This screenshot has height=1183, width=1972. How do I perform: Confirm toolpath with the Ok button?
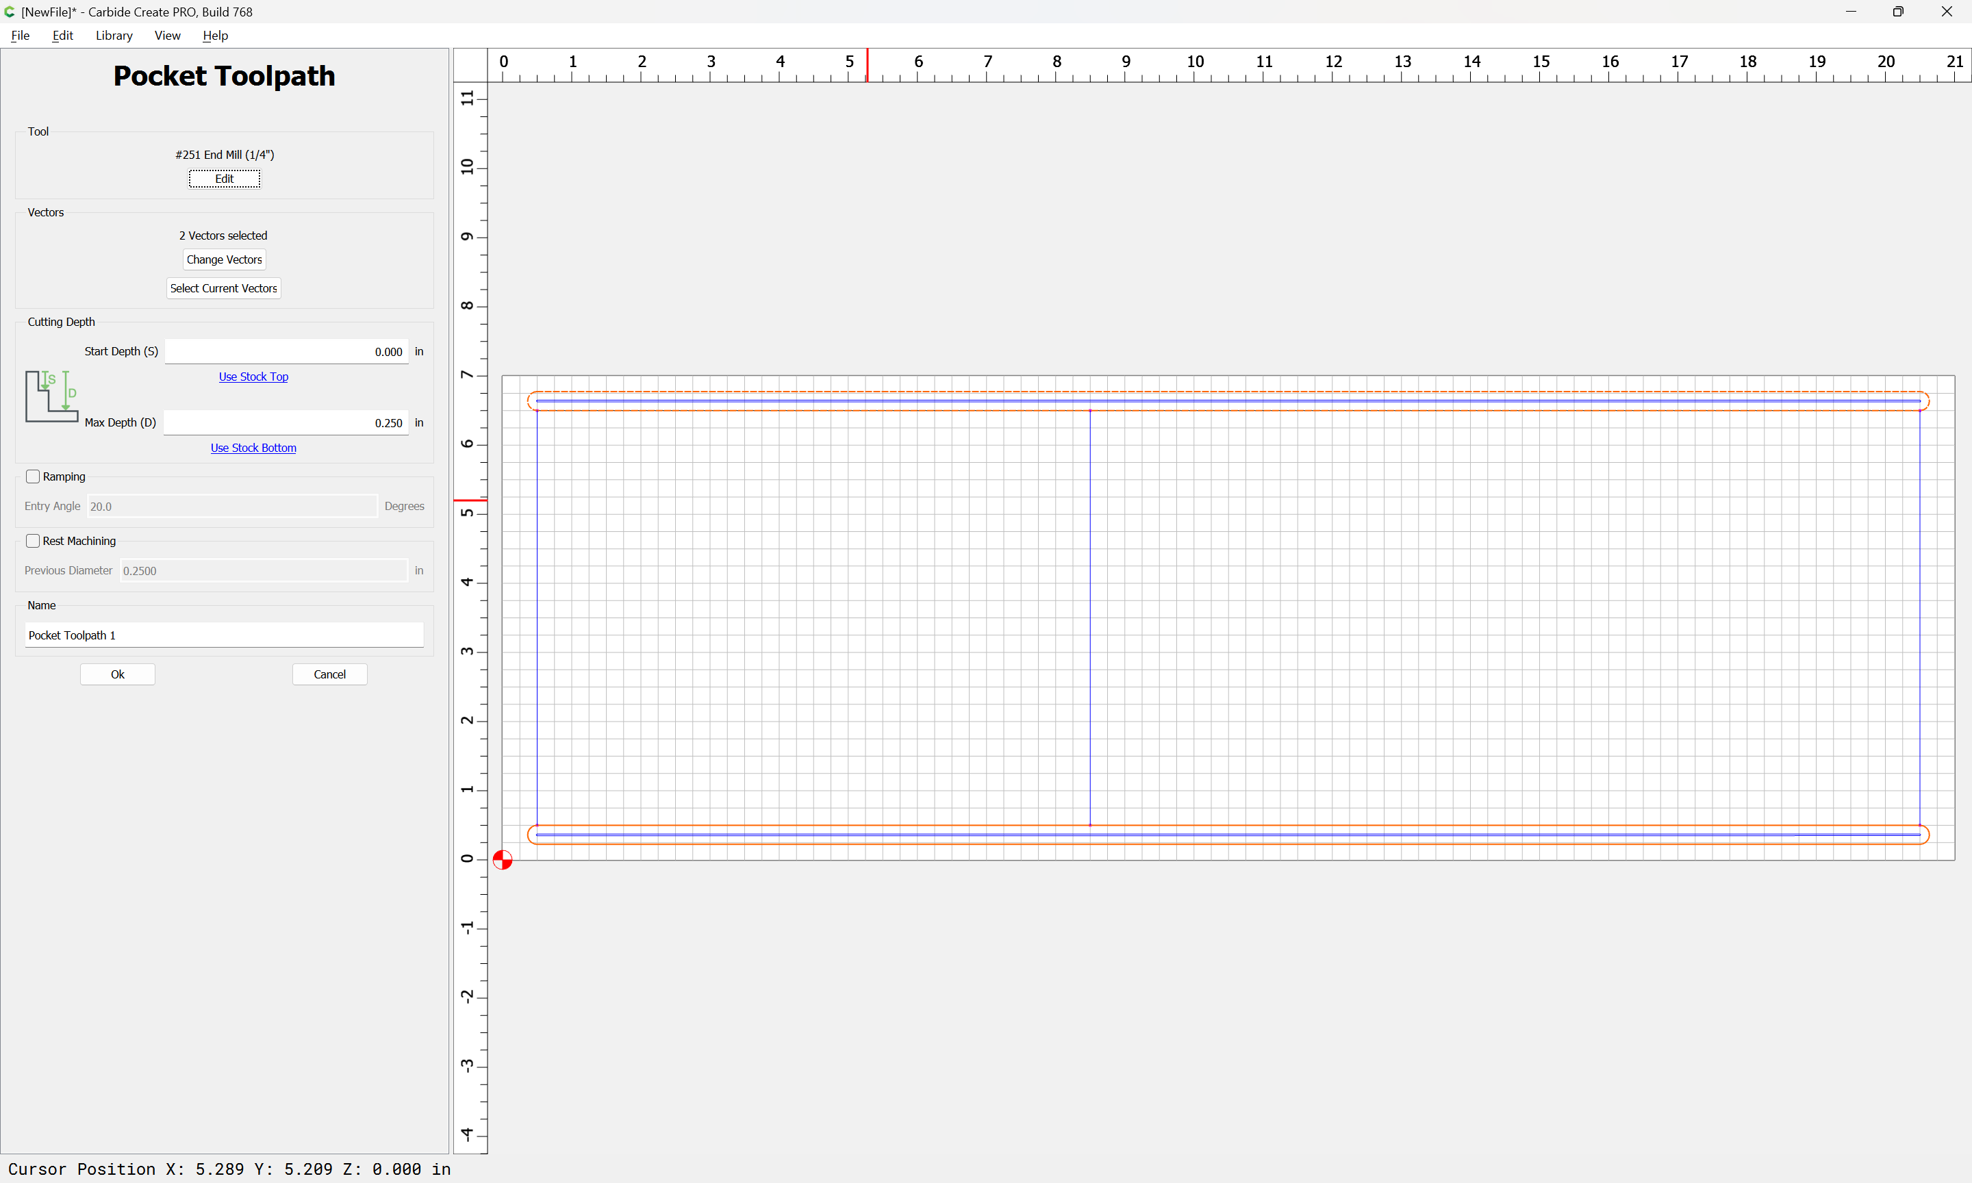[x=117, y=674]
